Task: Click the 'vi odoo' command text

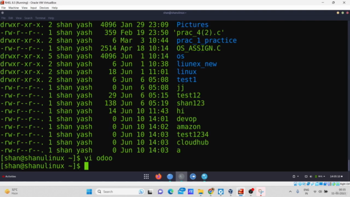Action: [98, 158]
